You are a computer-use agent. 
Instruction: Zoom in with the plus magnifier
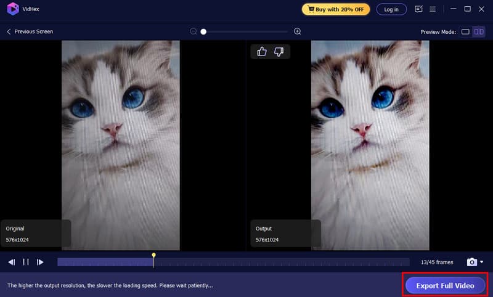click(x=298, y=31)
